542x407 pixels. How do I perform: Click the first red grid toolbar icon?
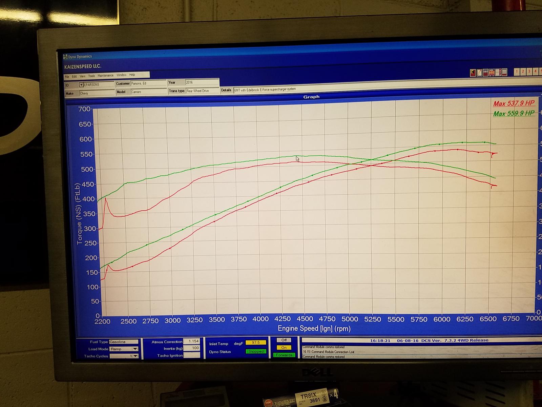coord(473,73)
